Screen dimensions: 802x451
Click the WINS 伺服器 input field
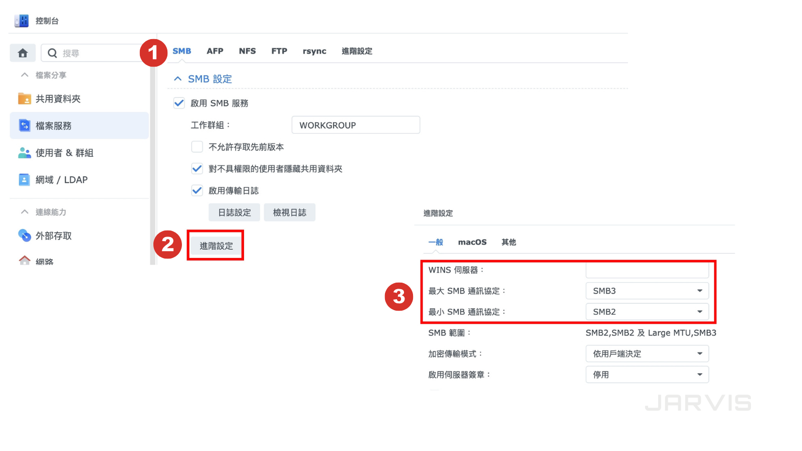647,270
